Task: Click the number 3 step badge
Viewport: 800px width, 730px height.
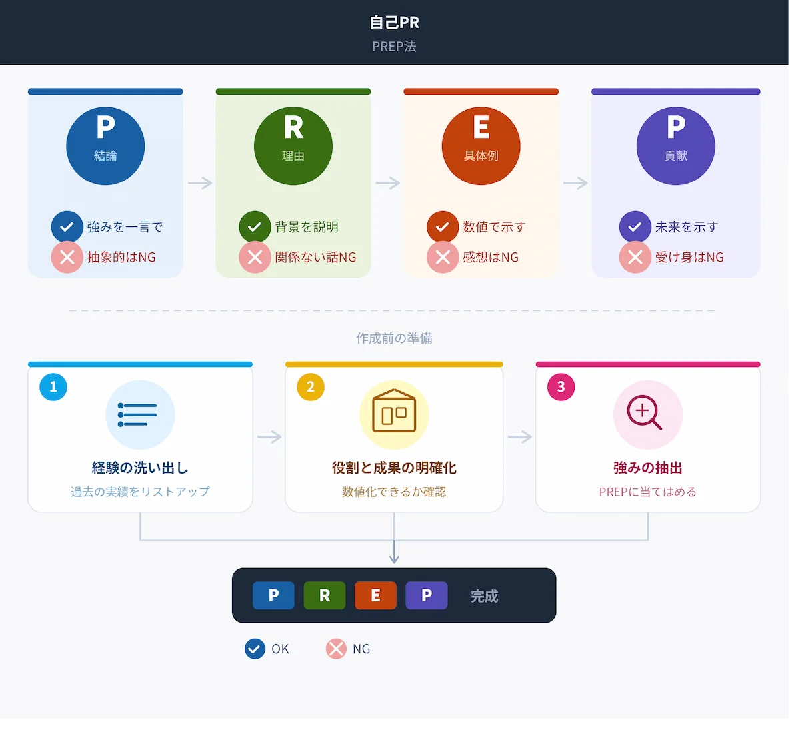Action: 561,387
